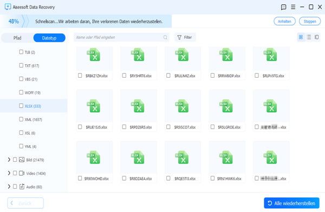
Task: Click the Video category icon
Action: pyautogui.click(x=22, y=173)
